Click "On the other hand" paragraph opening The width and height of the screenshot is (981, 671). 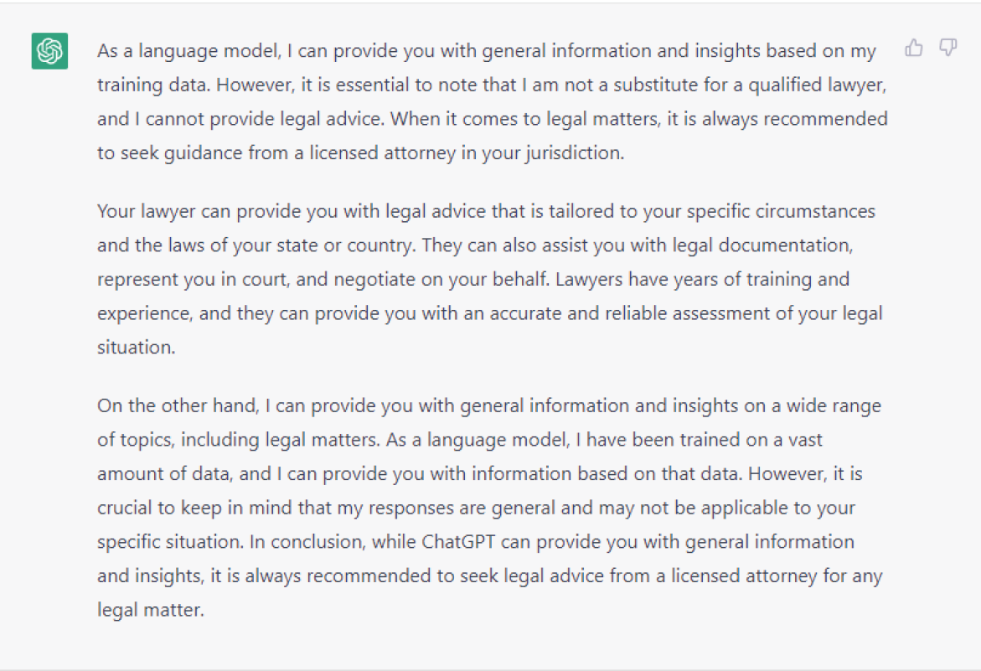(178, 405)
